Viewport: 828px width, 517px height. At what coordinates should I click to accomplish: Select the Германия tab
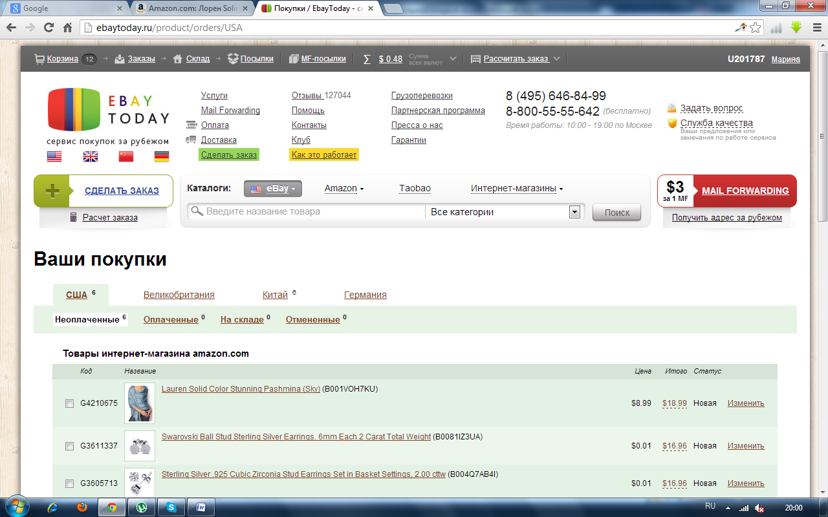365,295
